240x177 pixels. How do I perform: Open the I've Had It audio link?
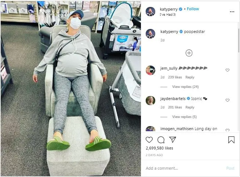point(168,15)
